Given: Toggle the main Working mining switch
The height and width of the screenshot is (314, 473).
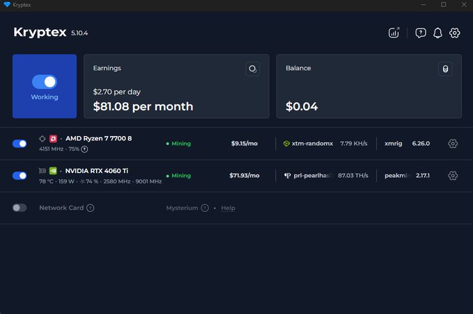Looking at the screenshot, I should tap(45, 82).
